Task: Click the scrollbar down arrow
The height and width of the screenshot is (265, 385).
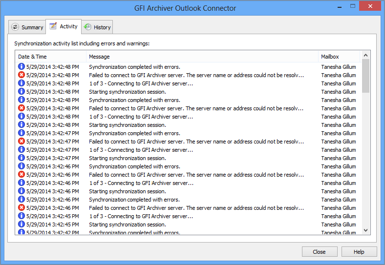Action: [x=365, y=230]
